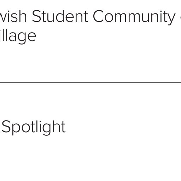Screen dimensions: 181x181
Task: Click the partial word 'illage' on second line
Action: coord(18,36)
